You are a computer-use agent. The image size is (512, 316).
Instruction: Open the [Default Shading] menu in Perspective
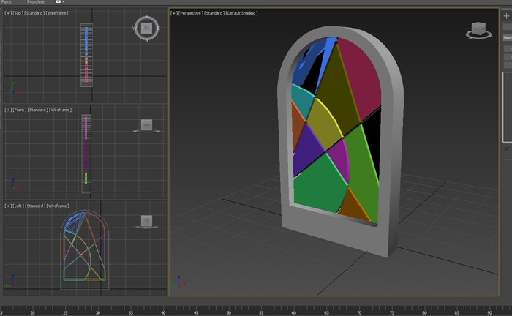coord(241,13)
